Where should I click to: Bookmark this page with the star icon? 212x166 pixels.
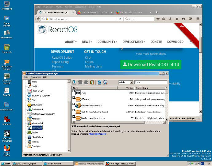point(158,19)
